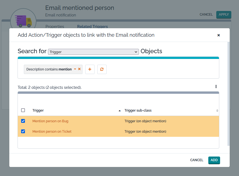Click the ADD button

click(x=214, y=160)
